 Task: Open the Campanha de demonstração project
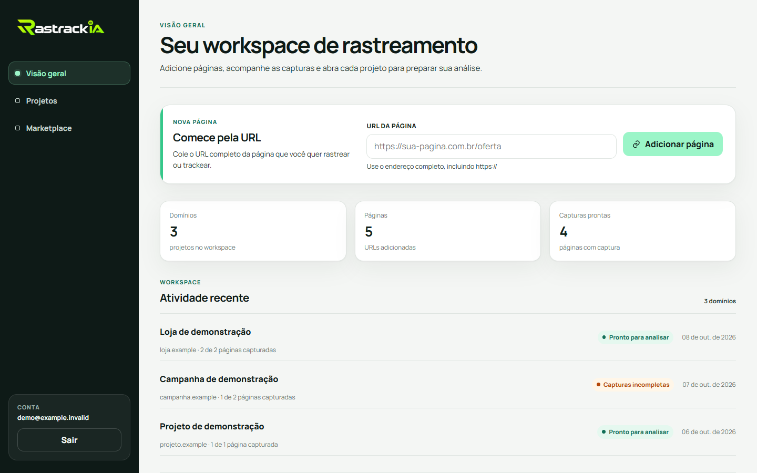click(x=448, y=385)
